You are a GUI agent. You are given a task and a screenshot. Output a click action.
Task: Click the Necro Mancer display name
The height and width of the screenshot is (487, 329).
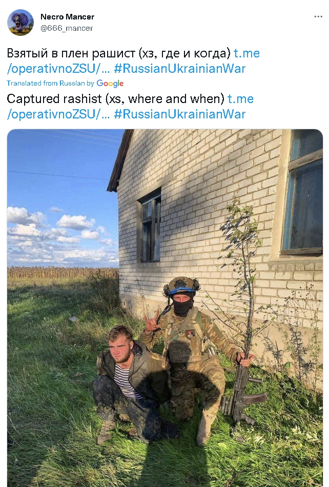[x=67, y=17]
